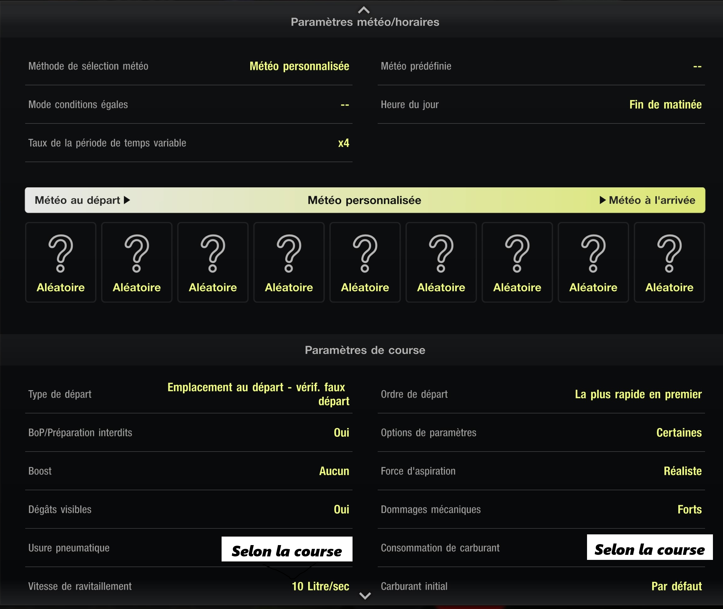Screen dimensions: 723x609
Task: Change Heure du jour Fin de matinée
Action: (665, 104)
